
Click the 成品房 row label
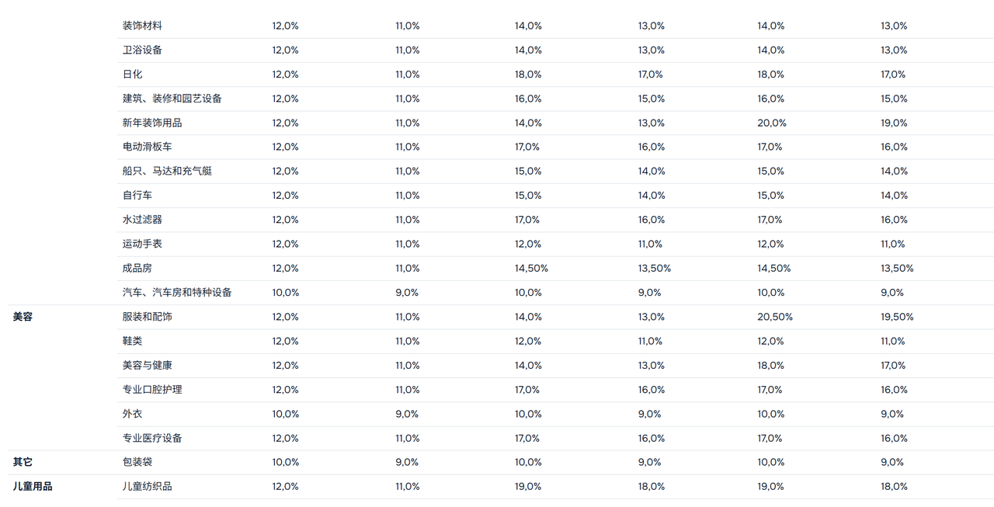pos(137,268)
